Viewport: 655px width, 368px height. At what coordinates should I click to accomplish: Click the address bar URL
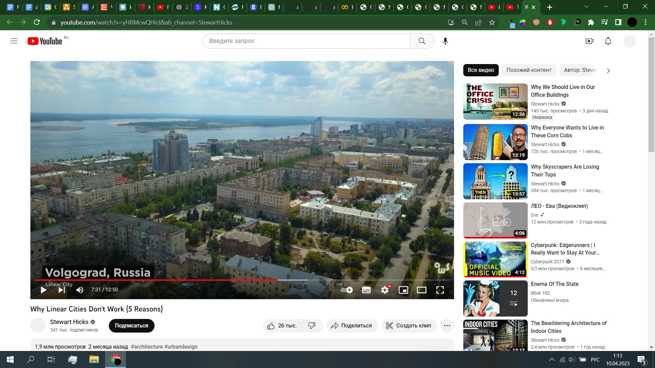(146, 22)
